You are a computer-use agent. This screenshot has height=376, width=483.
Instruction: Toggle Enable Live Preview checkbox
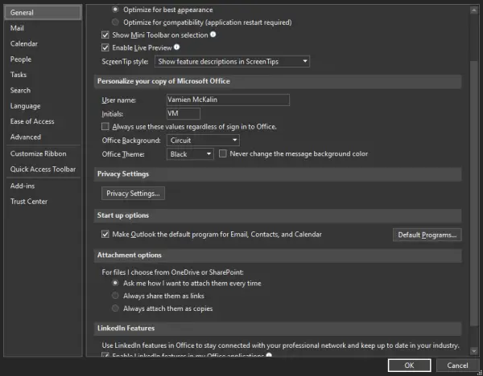(x=105, y=47)
